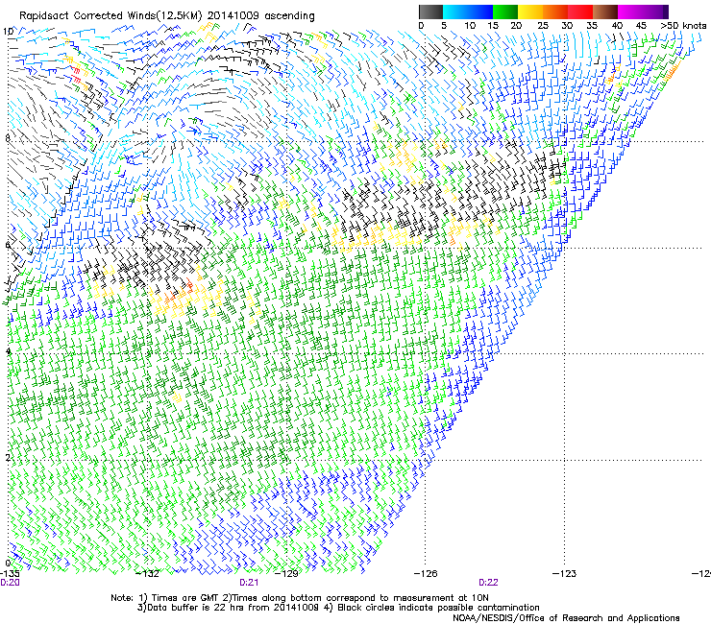Pick the brown 35-40 knots legend segment
This screenshot has width=711, height=624.
[x=605, y=12]
